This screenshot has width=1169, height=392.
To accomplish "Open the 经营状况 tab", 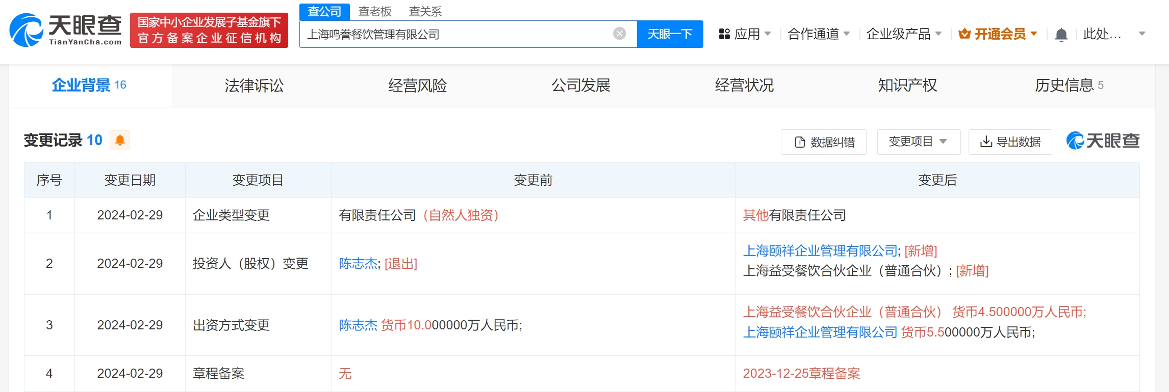I will (x=744, y=85).
